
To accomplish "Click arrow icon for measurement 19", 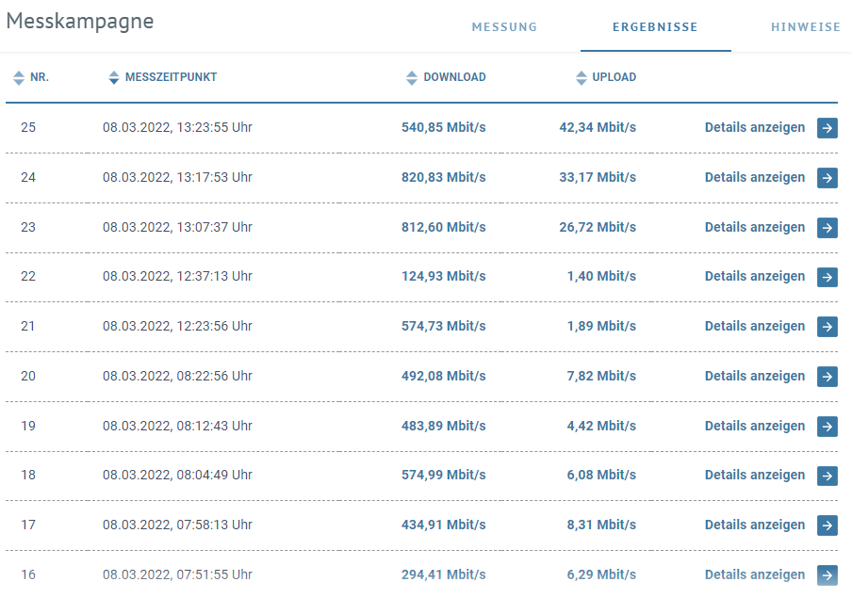I will click(x=827, y=427).
